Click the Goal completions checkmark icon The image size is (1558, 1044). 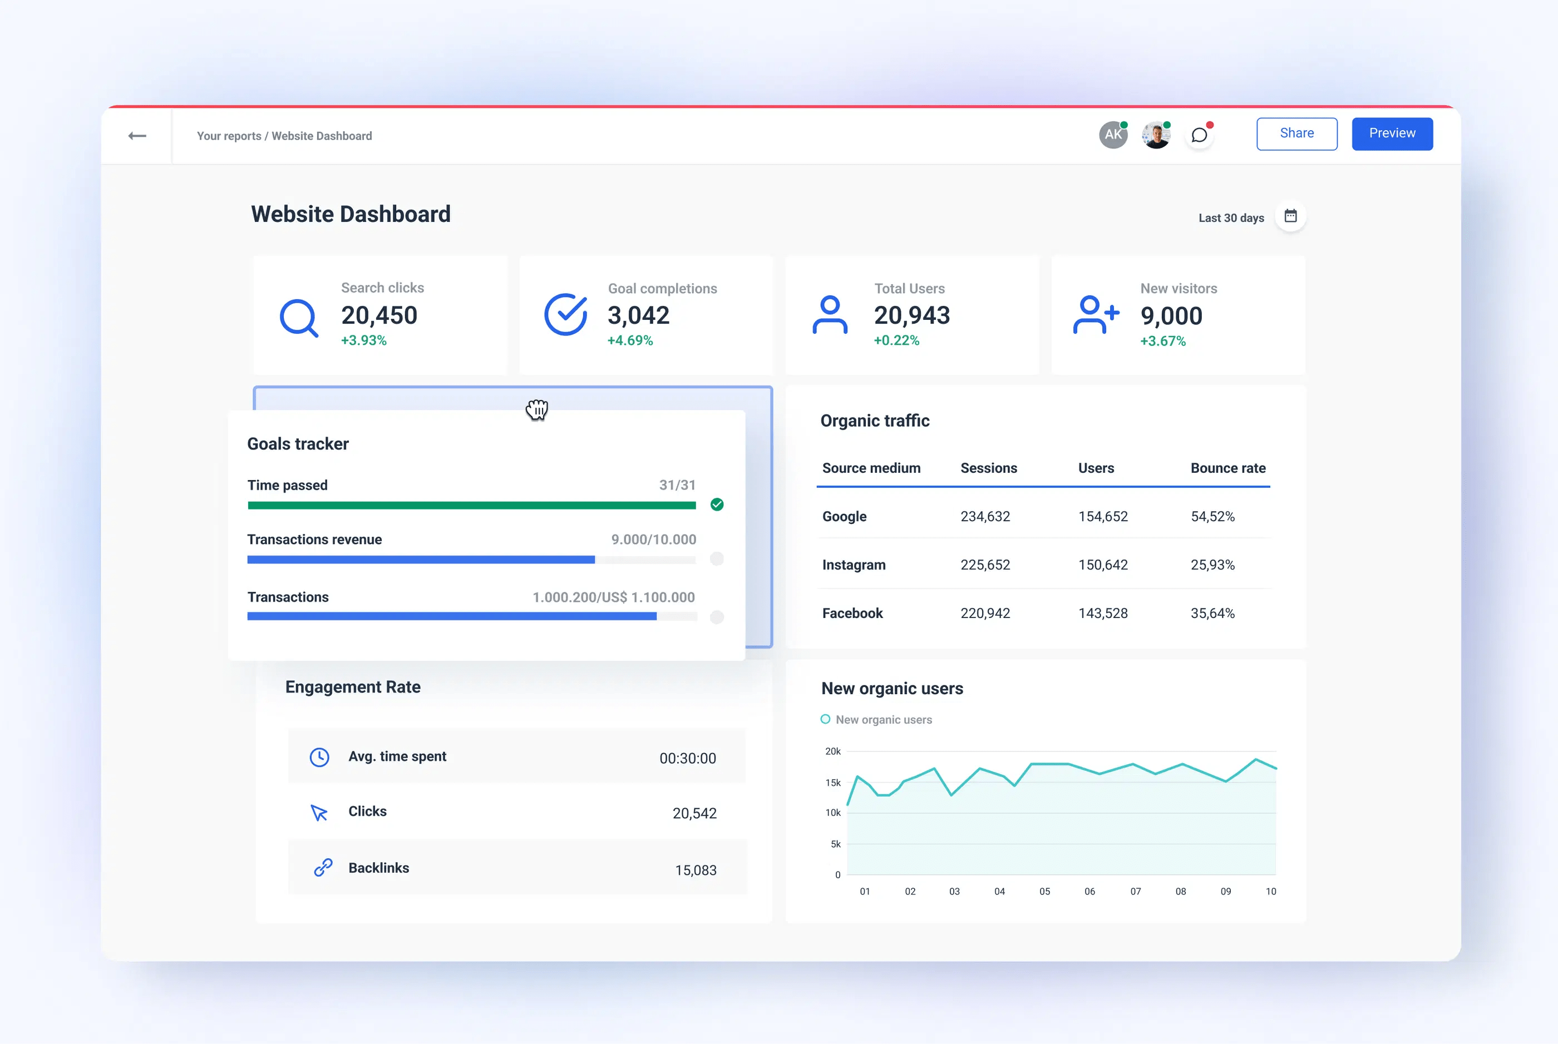[x=565, y=314]
